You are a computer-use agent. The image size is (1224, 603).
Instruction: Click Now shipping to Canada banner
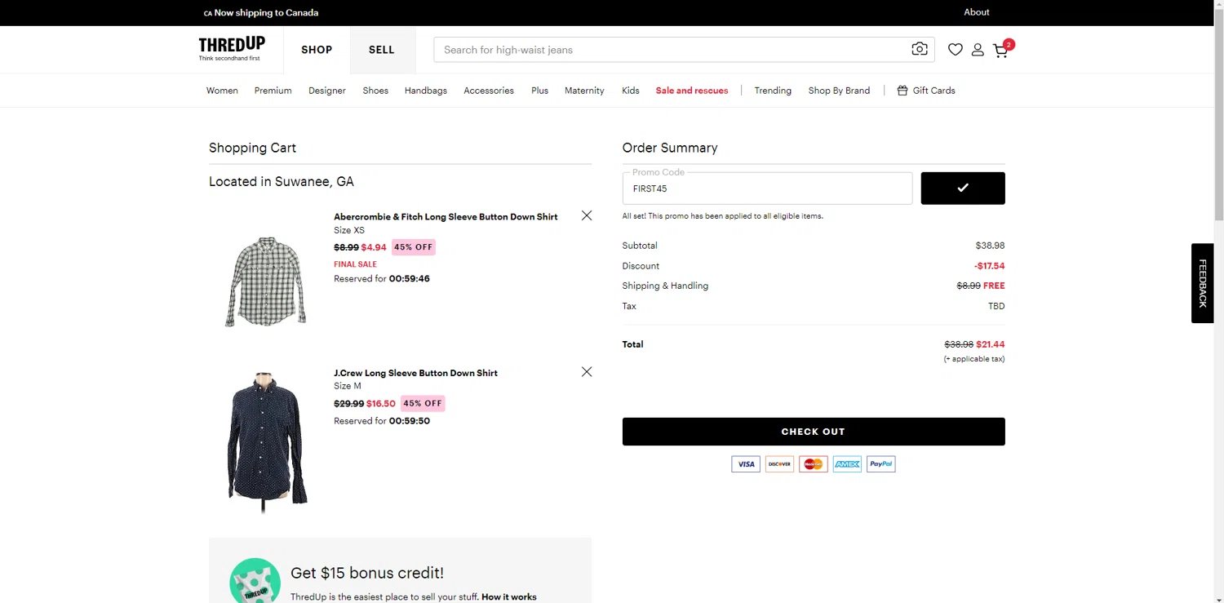coord(261,12)
